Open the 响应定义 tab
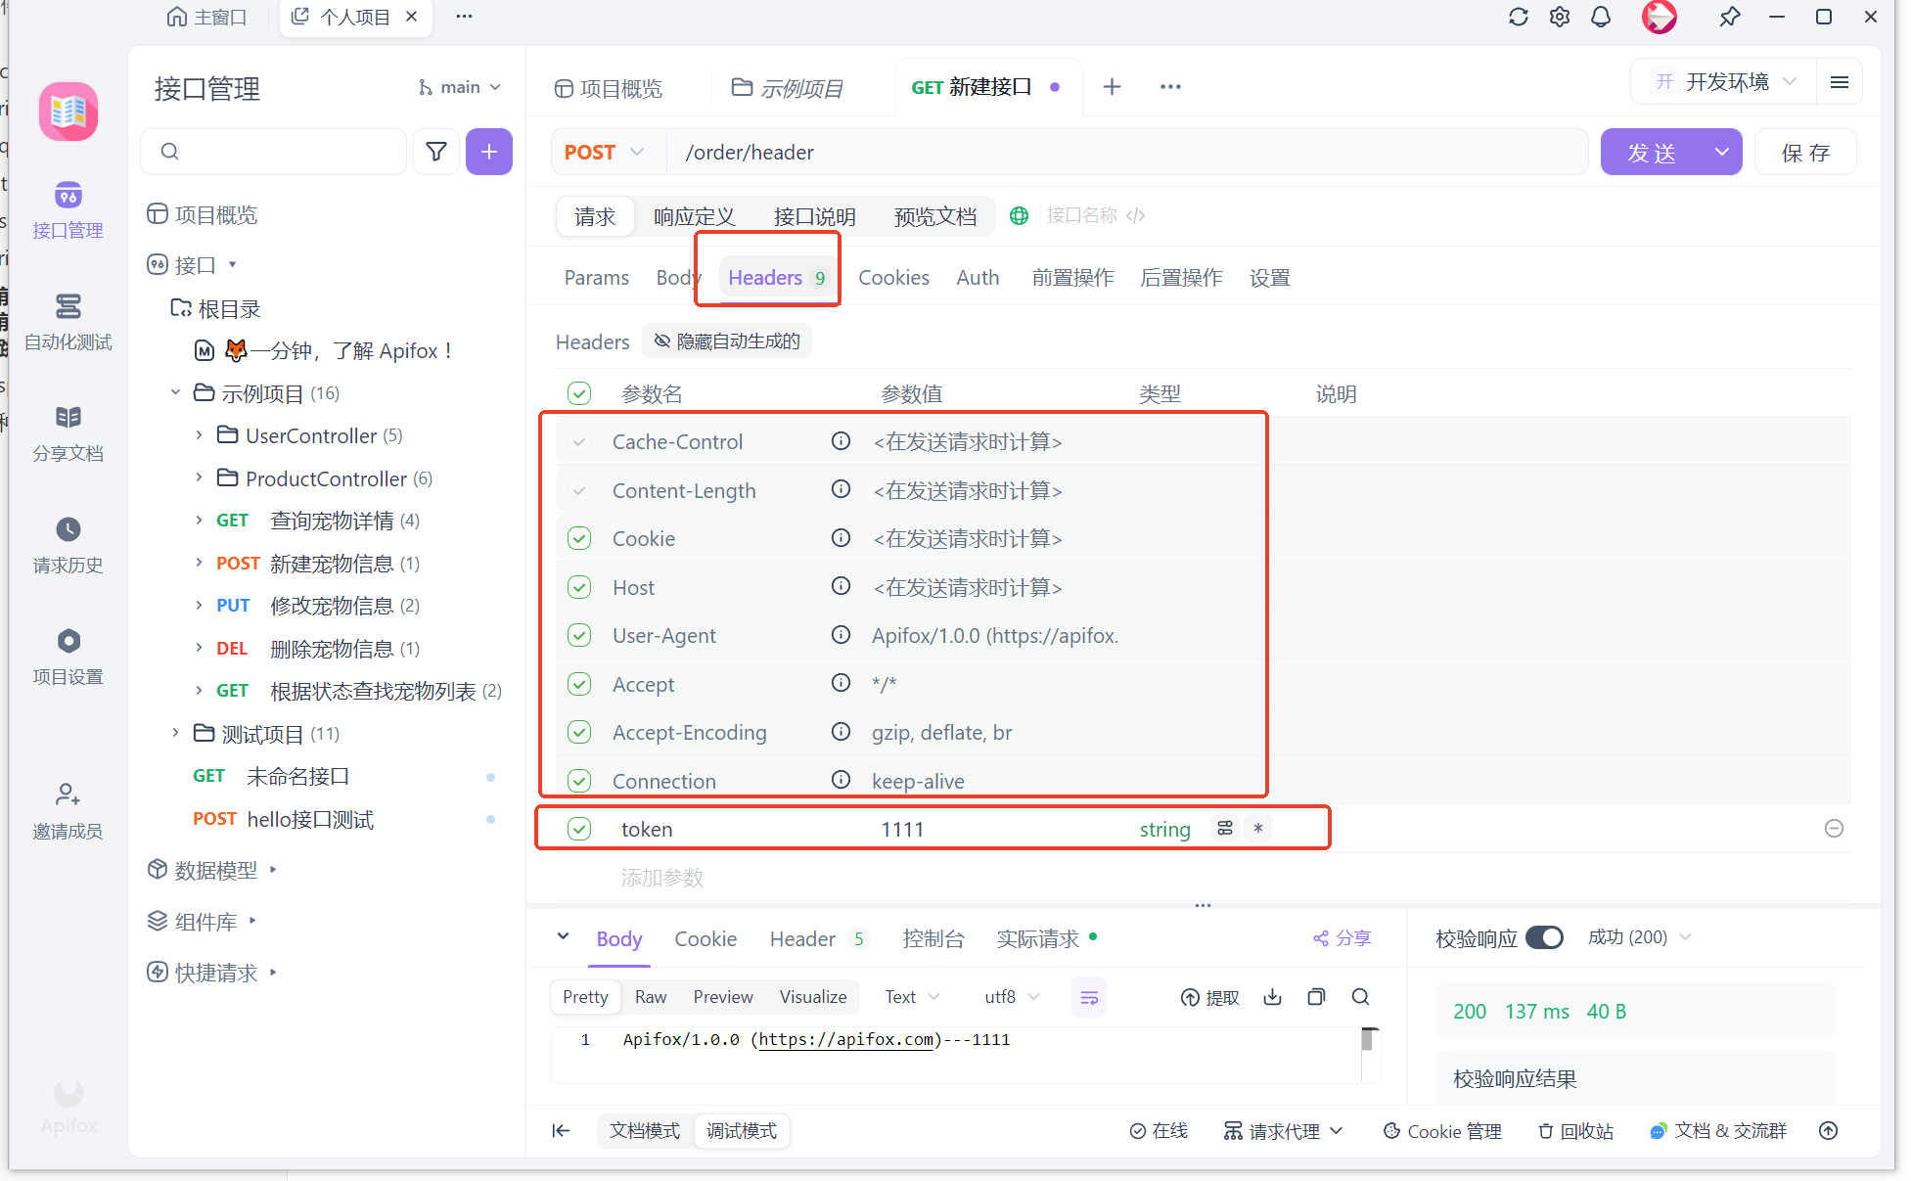The width and height of the screenshot is (1911, 1181). tap(694, 216)
